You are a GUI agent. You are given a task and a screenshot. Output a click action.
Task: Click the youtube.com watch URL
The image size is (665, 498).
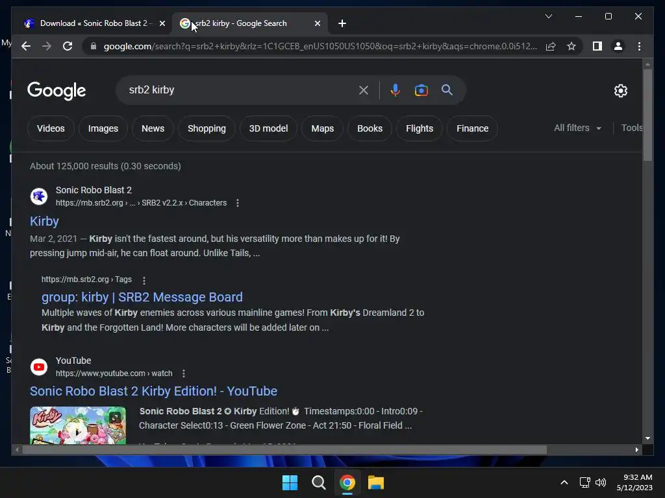click(114, 373)
